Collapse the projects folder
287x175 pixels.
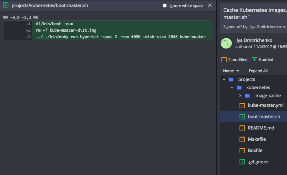[224, 79]
